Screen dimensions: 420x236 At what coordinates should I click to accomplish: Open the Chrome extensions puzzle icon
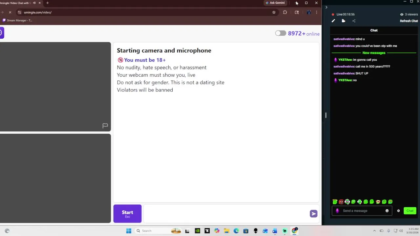point(285,12)
